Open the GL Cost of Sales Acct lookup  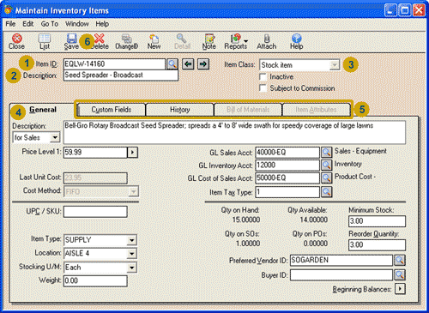click(x=326, y=178)
